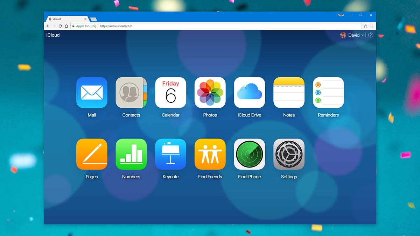Click the Apple Inc. secure site badge
Image resolution: width=420 pixels, height=236 pixels.
click(x=84, y=26)
